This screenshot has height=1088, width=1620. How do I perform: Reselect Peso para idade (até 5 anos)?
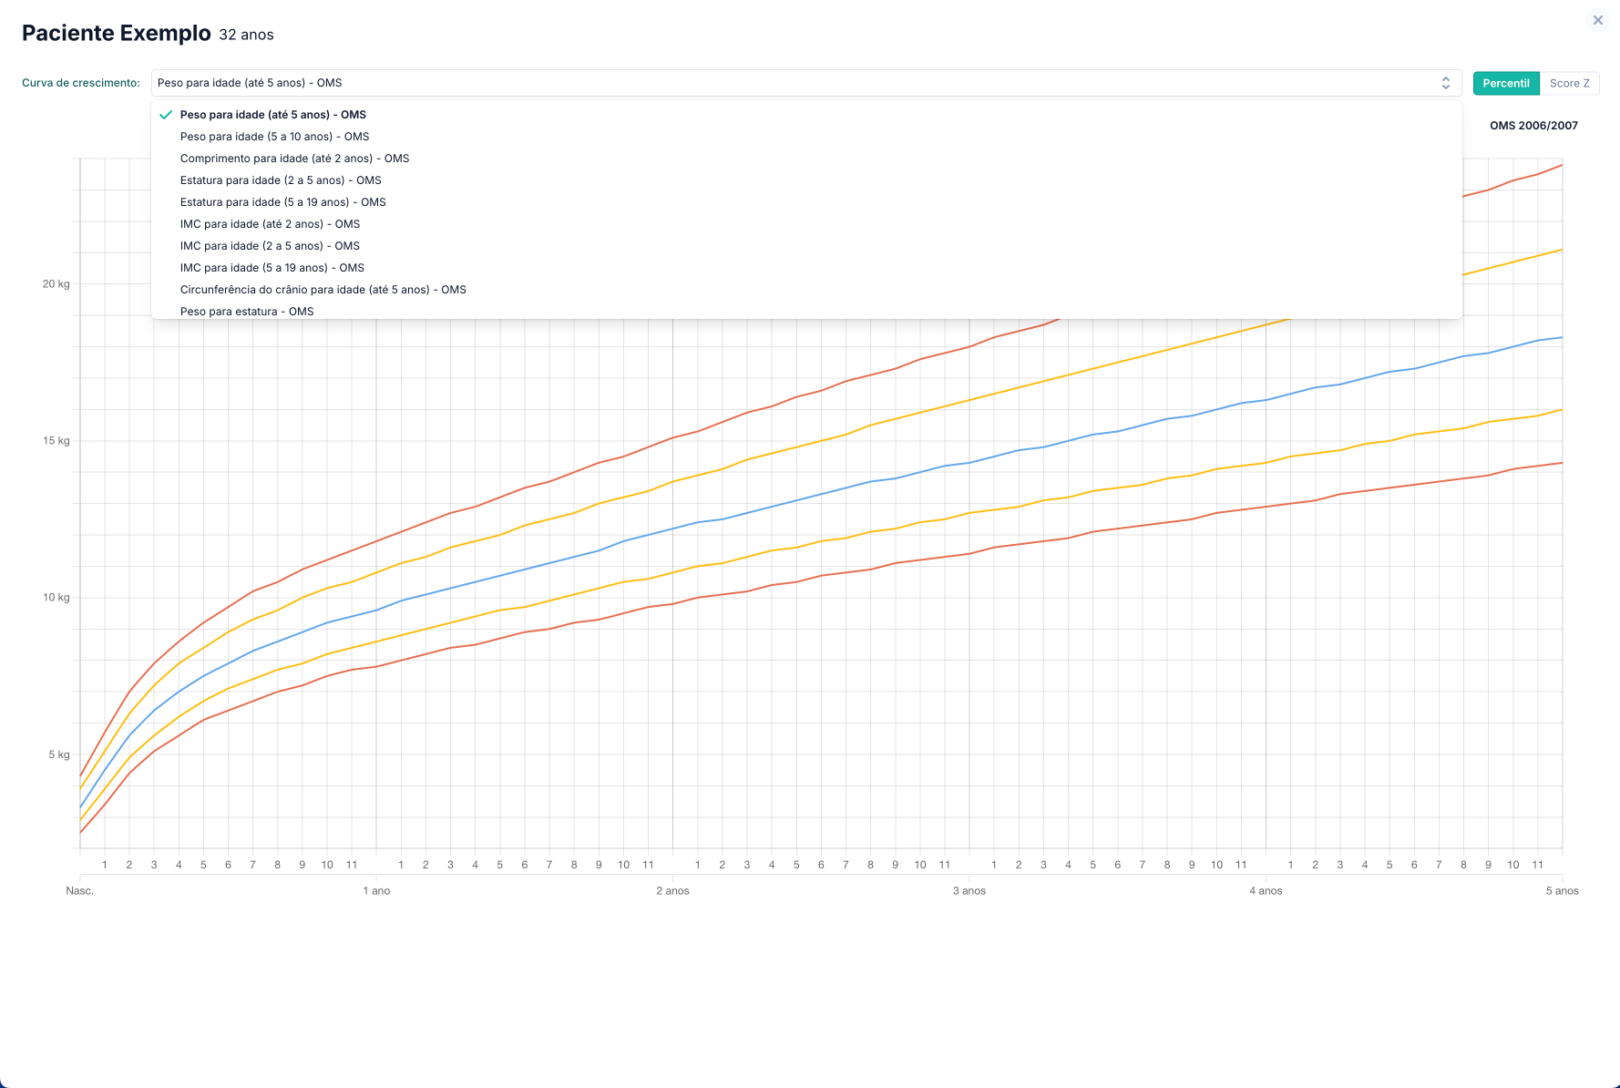(273, 115)
